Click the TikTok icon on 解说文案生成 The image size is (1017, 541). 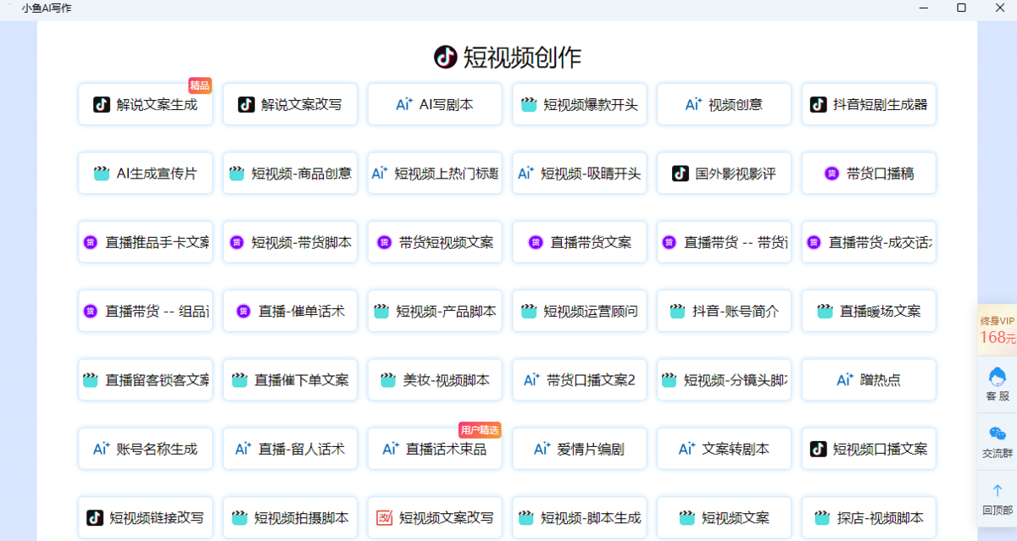click(x=102, y=104)
